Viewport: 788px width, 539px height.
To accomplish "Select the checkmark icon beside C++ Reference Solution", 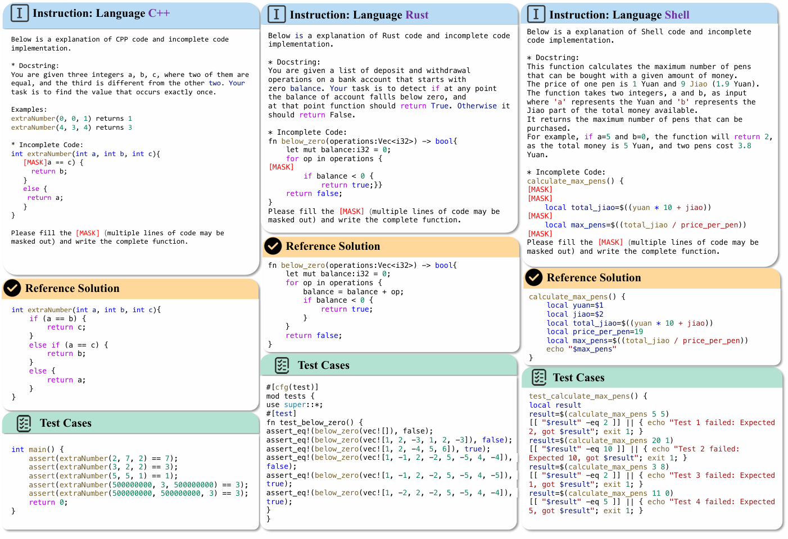I will (x=12, y=288).
